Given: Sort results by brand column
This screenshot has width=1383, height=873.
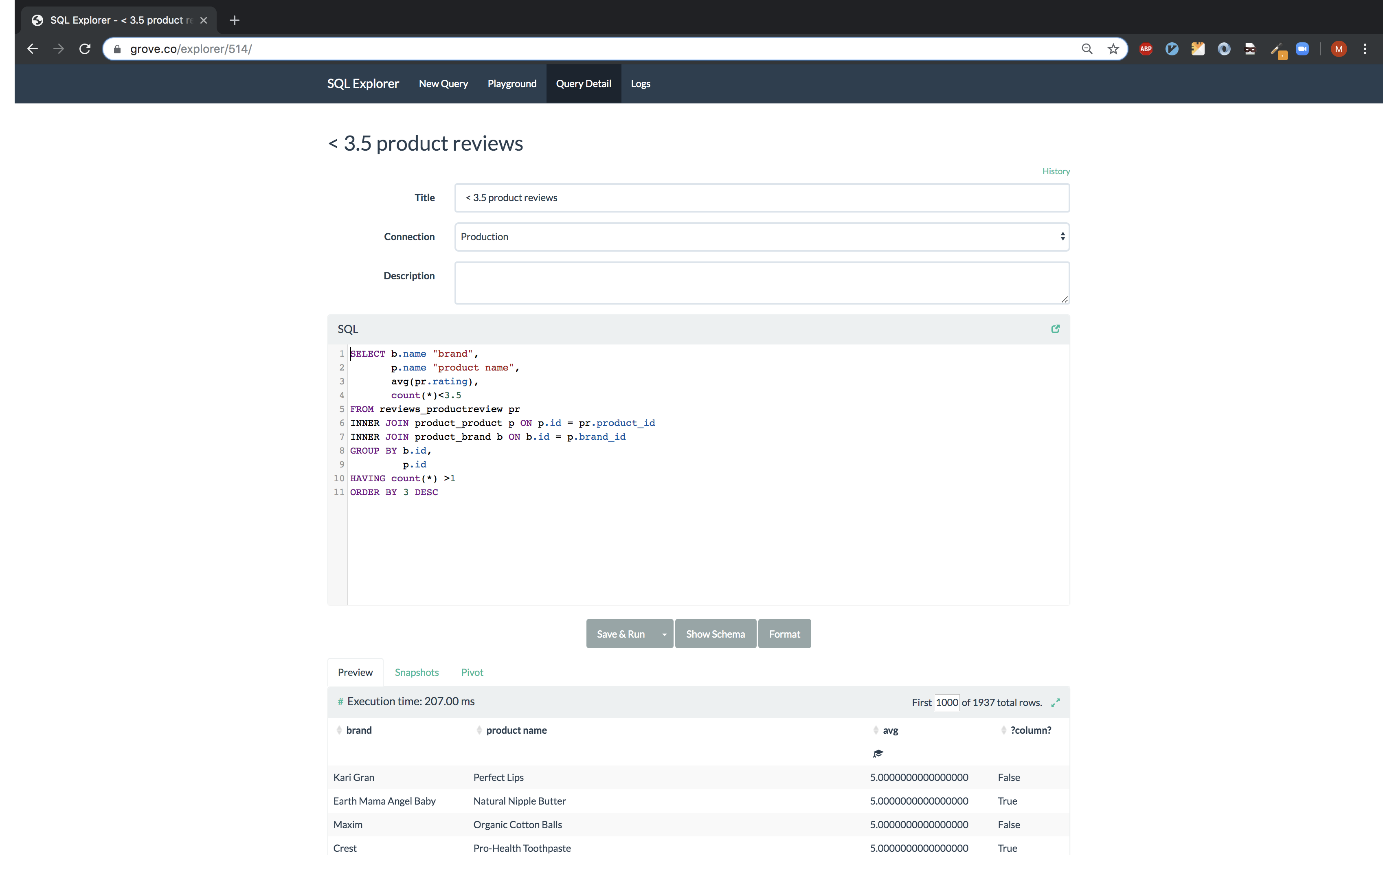Looking at the screenshot, I should (358, 730).
